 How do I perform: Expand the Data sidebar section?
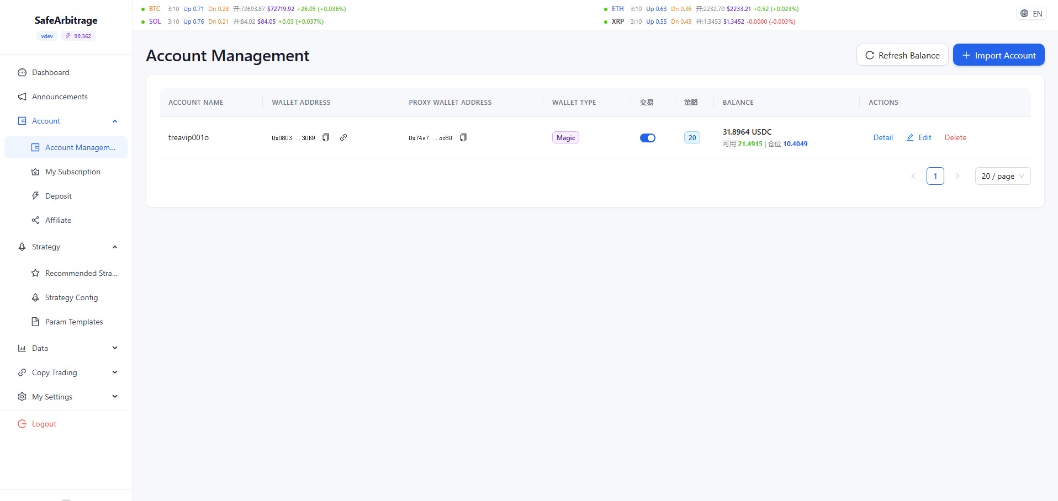(x=114, y=348)
